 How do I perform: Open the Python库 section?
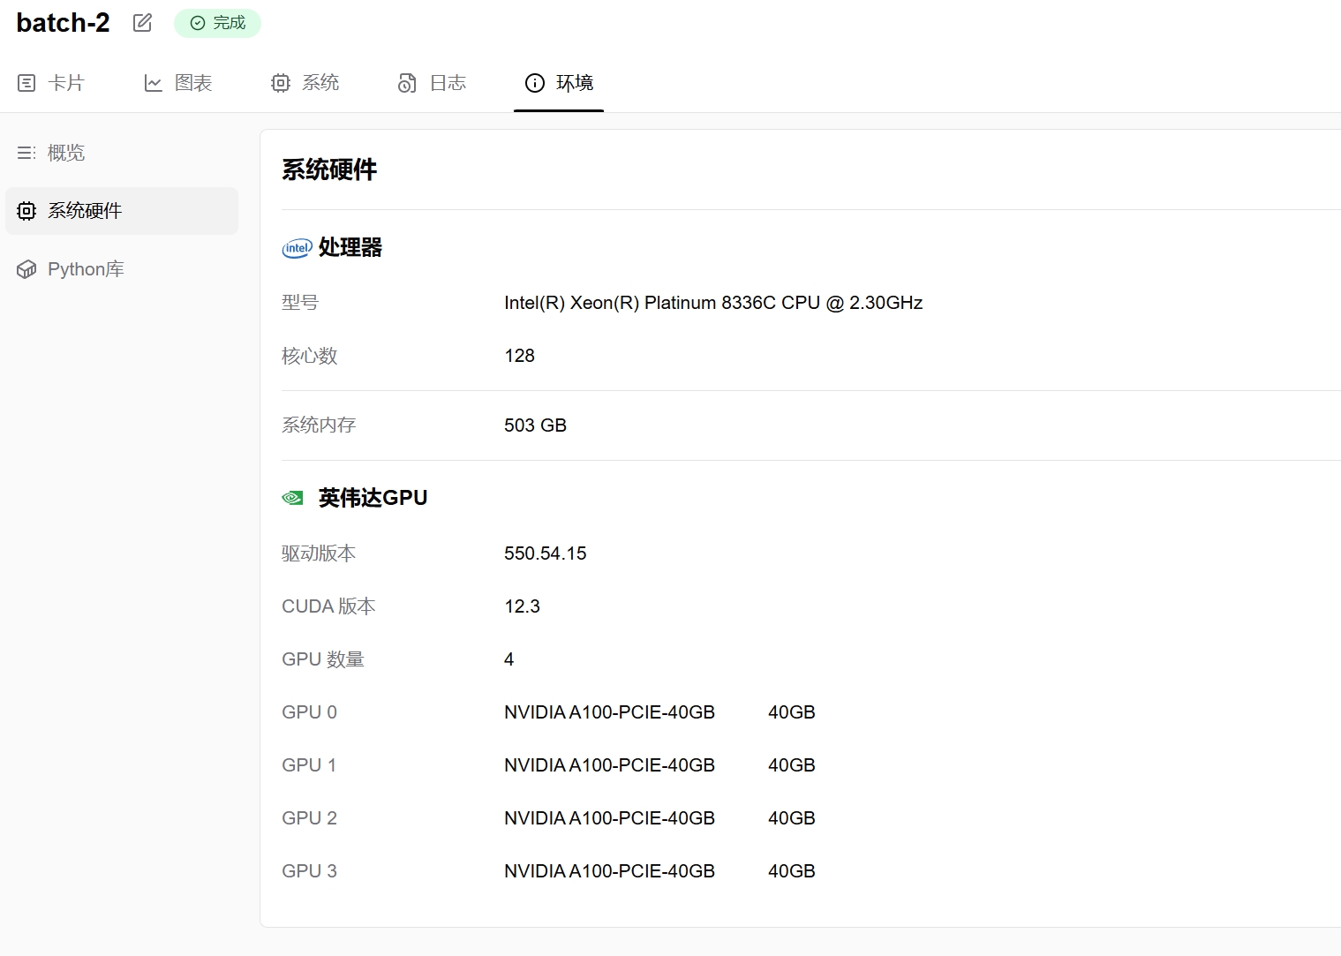point(86,269)
